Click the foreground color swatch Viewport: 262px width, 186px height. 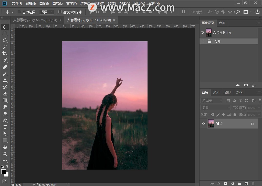pos(3,171)
